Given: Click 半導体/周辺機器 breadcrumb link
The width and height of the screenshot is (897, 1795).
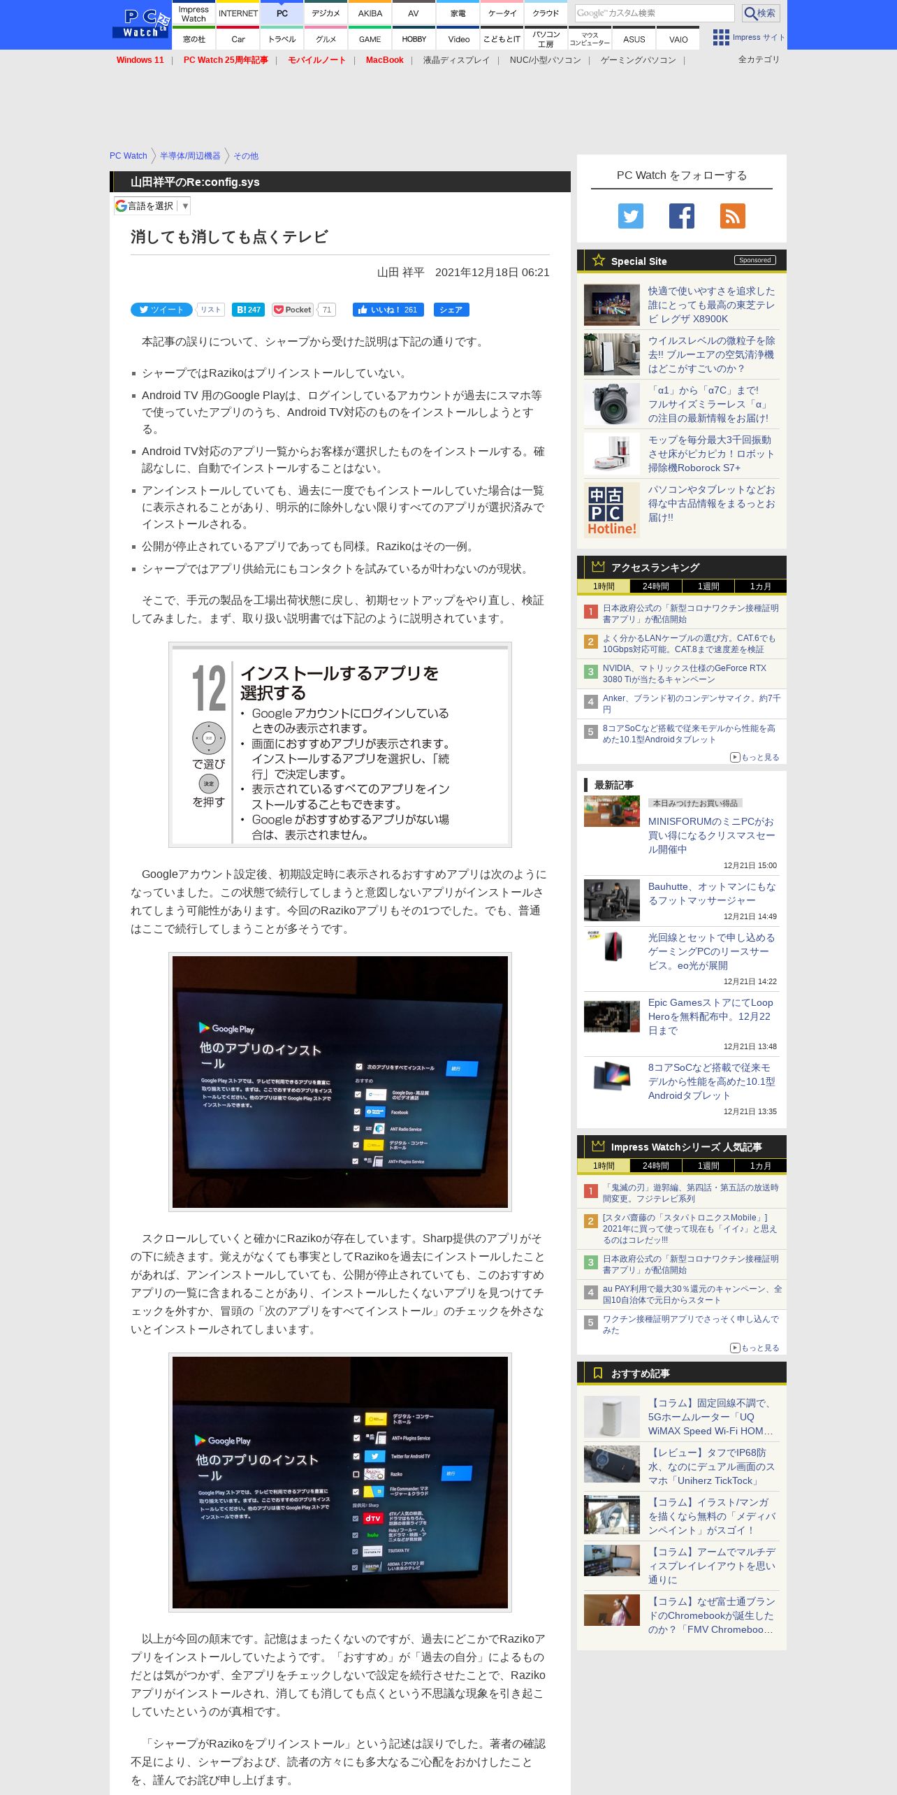Looking at the screenshot, I should pos(190,156).
